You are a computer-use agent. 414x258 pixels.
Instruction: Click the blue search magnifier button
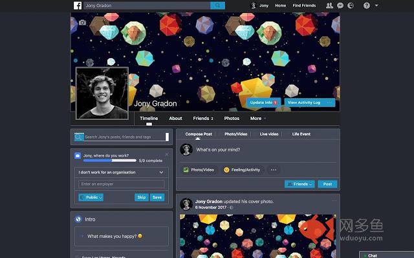point(217,5)
